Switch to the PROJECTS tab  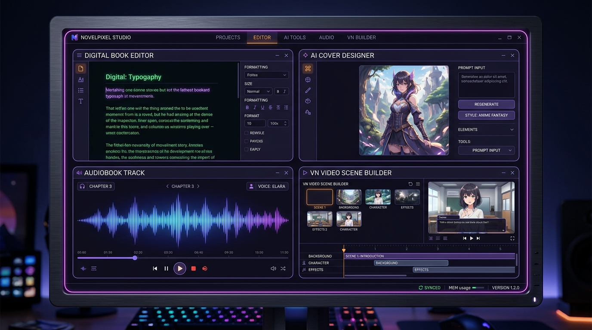pos(228,37)
